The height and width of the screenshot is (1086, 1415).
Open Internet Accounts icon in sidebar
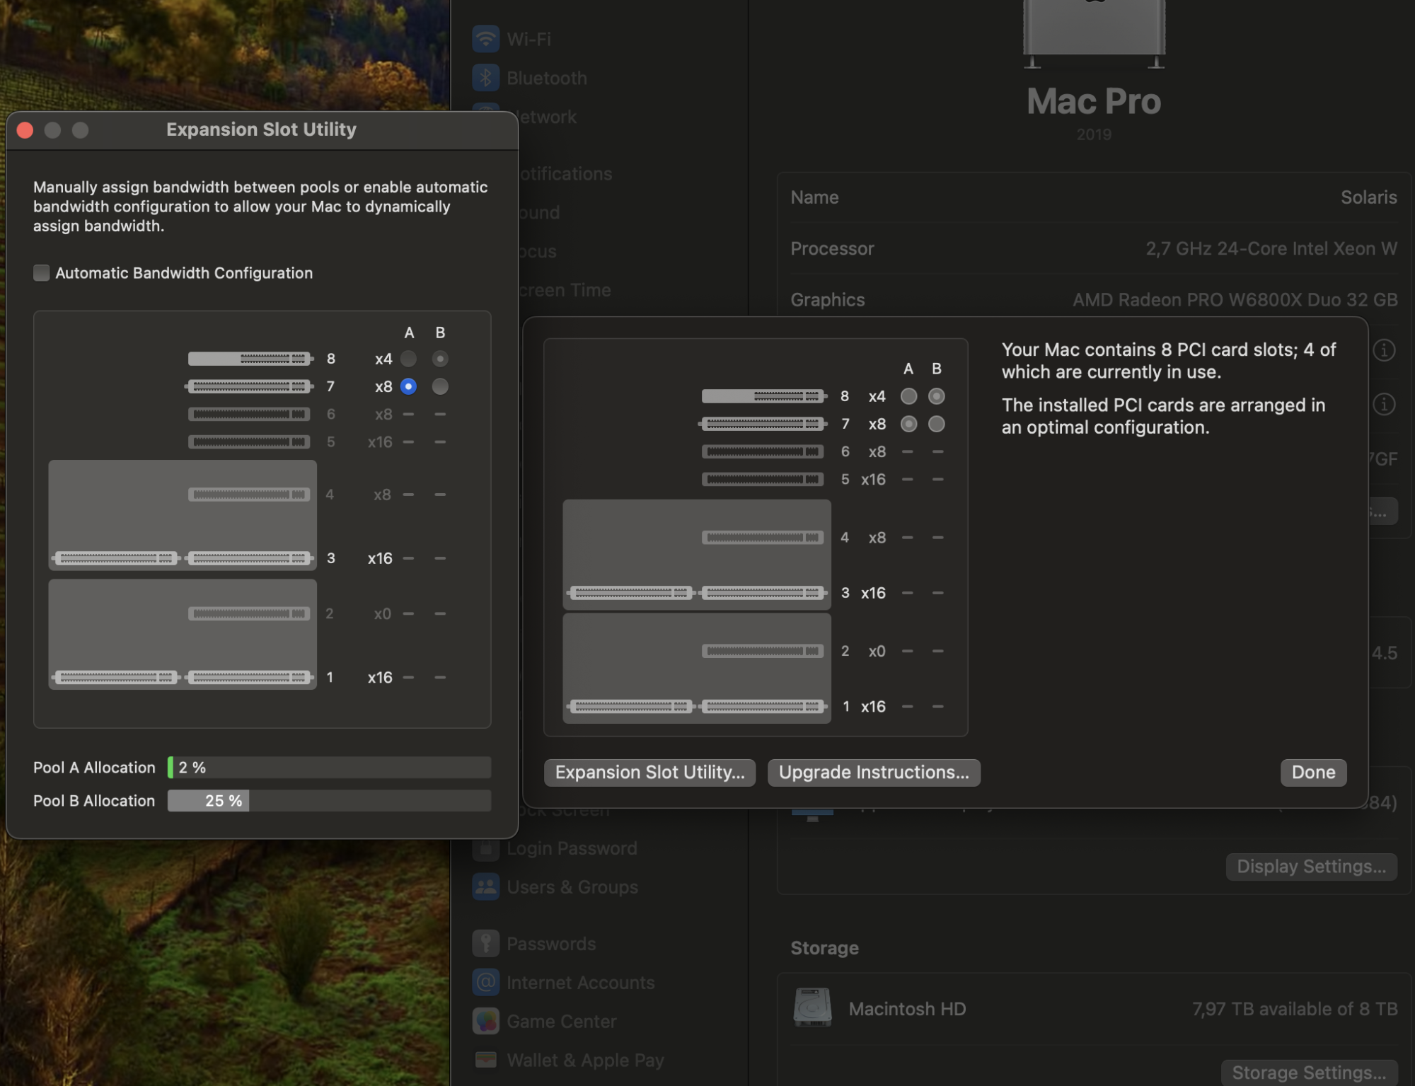point(485,982)
